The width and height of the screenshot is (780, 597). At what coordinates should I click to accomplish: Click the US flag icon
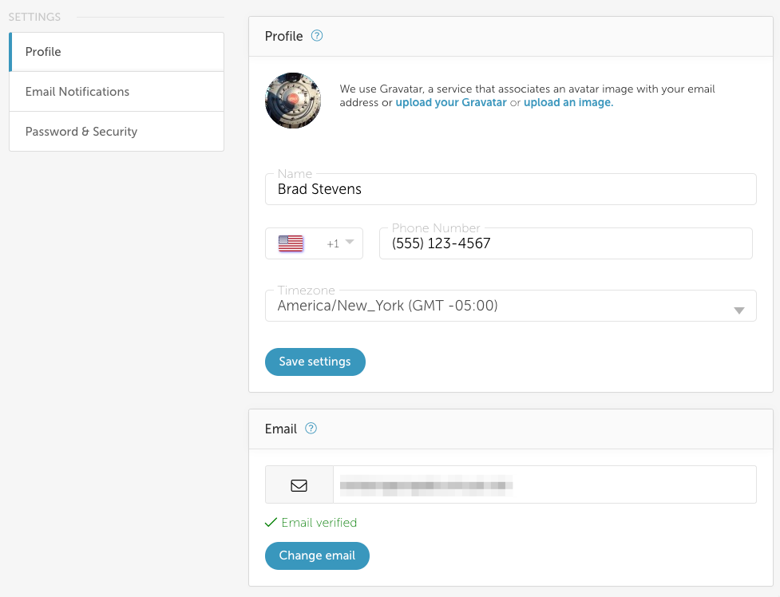point(291,243)
